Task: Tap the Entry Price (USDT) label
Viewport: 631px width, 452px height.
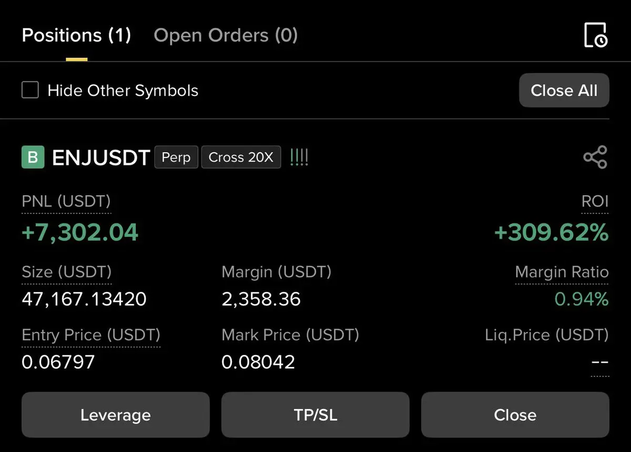Action: click(91, 335)
